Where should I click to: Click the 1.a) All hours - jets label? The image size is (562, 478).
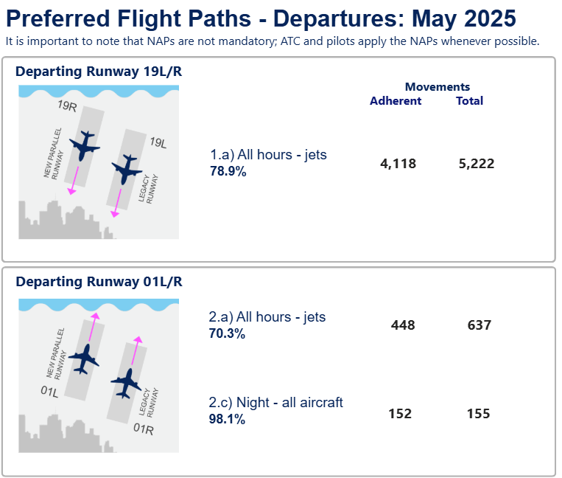point(268,155)
